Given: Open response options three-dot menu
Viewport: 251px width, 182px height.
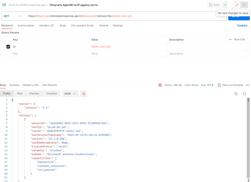Looking at the screenshot, I should click(x=247, y=85).
